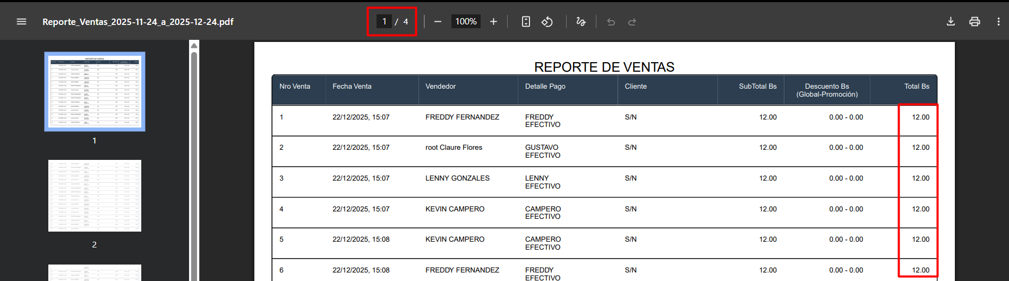Image resolution: width=1009 pixels, height=281 pixels.
Task: Click the redo arrow icon
Action: [632, 22]
